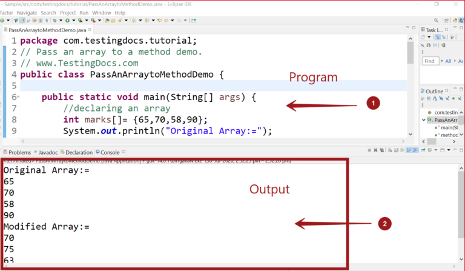Screen dimensions: 465x271
Task: Click the Find field in Task List
Action: pyautogui.click(x=431, y=61)
